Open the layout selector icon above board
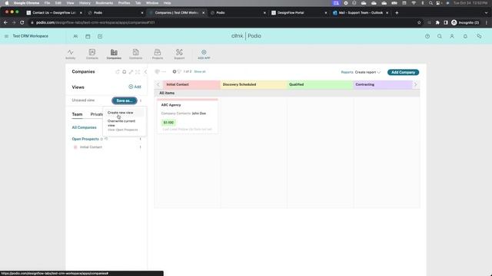The height and width of the screenshot is (276, 492). (x=157, y=71)
